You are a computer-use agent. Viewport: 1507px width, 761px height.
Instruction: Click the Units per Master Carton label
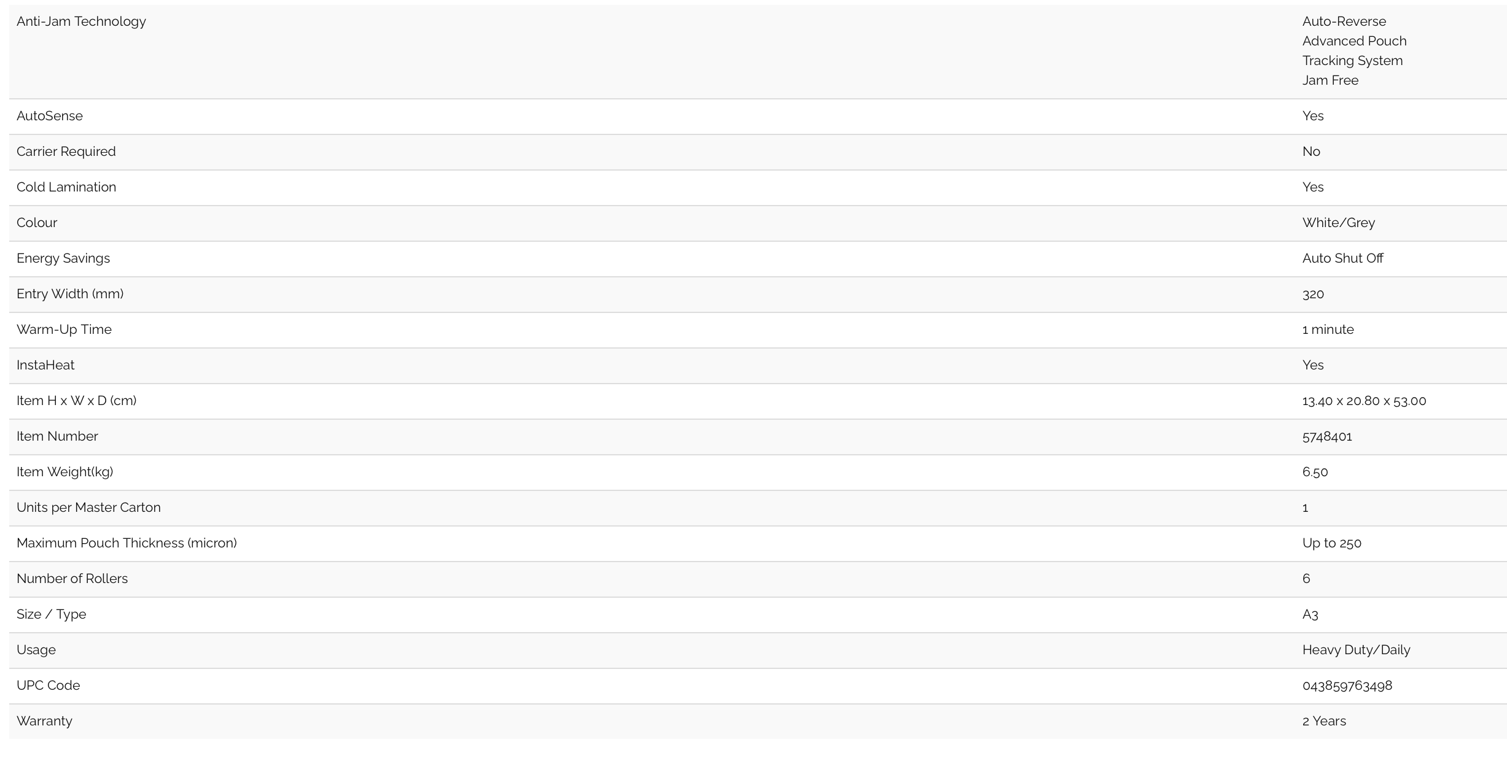click(88, 508)
